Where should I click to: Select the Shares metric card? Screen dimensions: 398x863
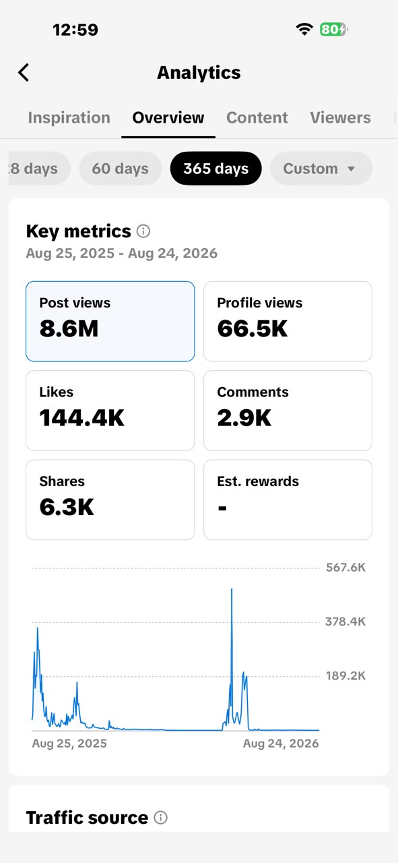110,500
